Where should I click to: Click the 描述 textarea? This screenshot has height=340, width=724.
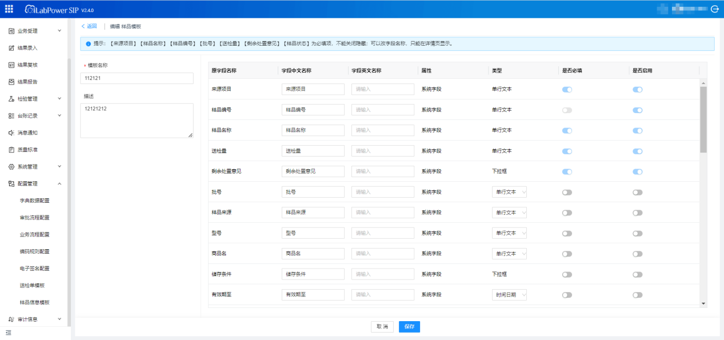pos(137,121)
